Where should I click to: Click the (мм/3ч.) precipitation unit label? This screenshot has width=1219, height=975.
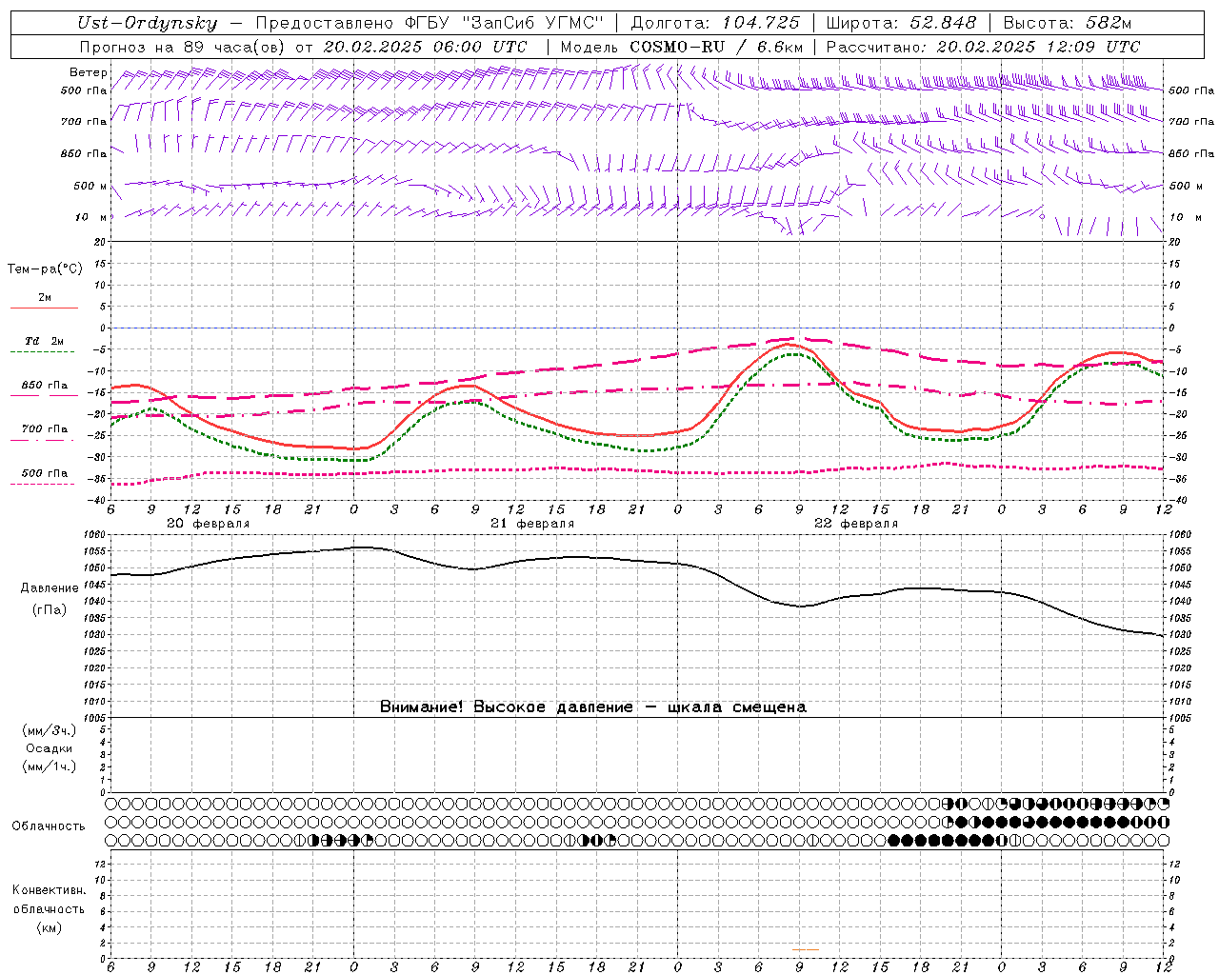(x=50, y=730)
